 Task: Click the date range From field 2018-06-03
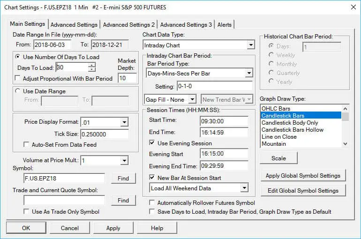[x=52, y=45]
